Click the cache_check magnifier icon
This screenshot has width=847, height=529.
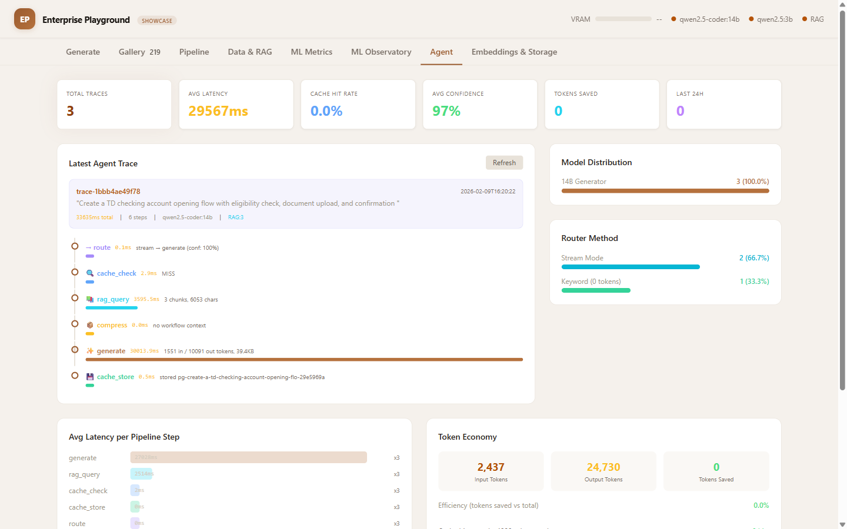point(90,273)
